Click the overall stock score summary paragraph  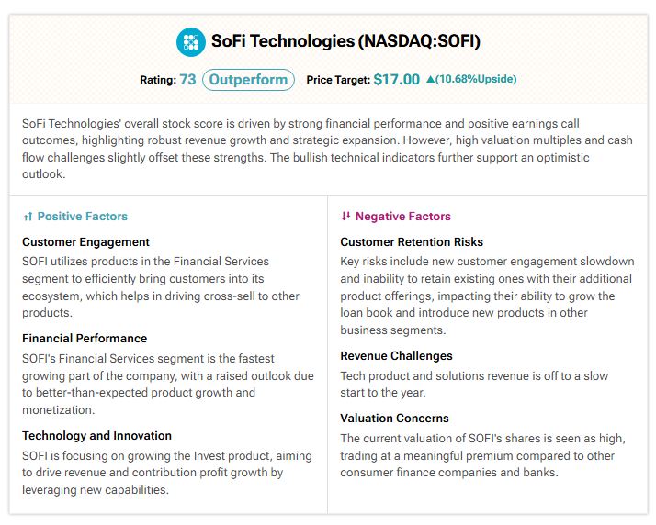pyautogui.click(x=327, y=149)
